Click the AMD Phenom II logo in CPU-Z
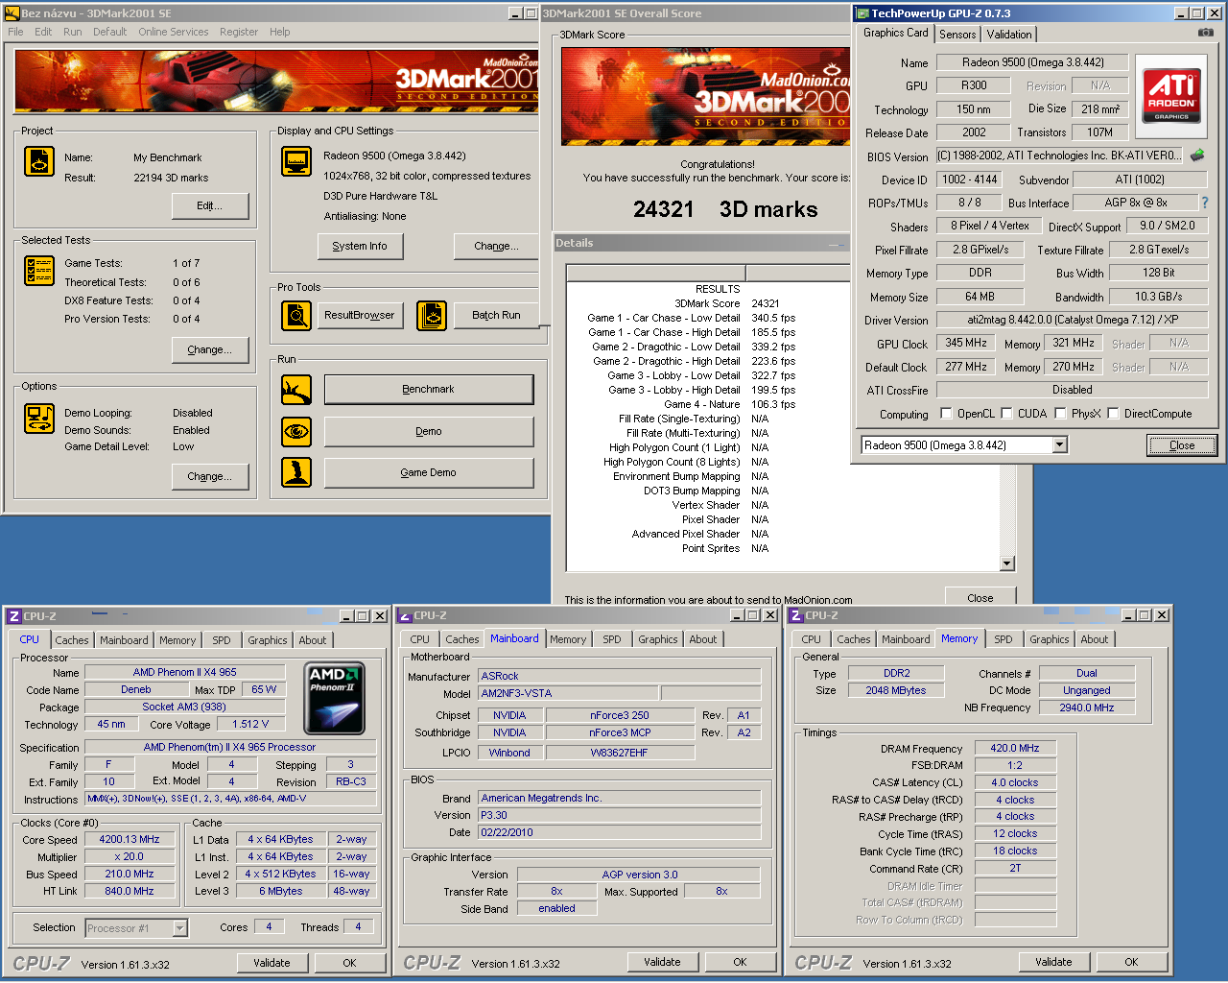The image size is (1228, 983). pos(334,698)
